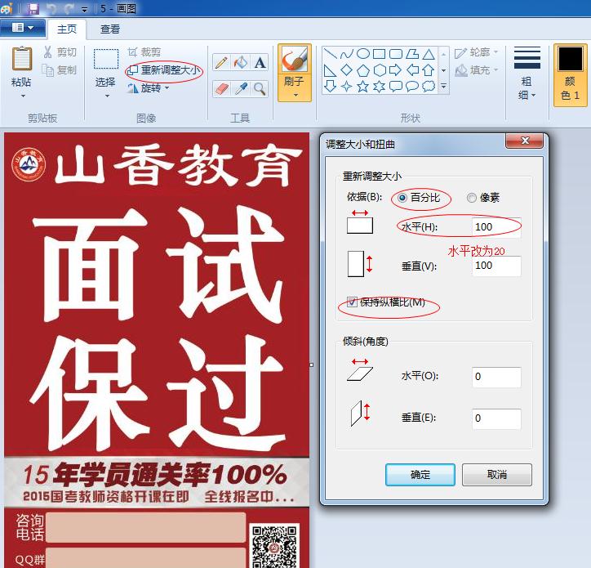This screenshot has height=568, width=591.
Task: Choose the Polygon shape
Action: click(x=412, y=54)
